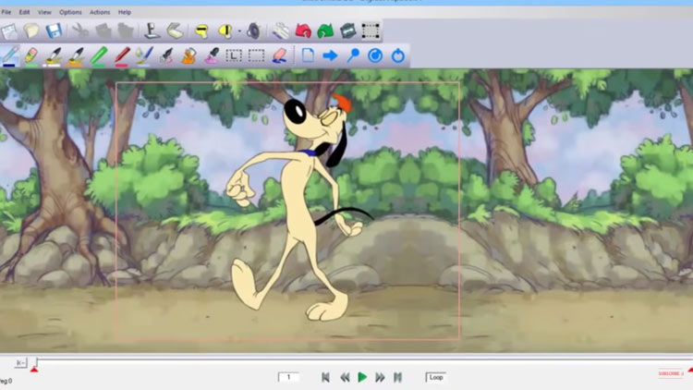The width and height of the screenshot is (693, 390).
Task: Click the film strip icon
Action: [348, 30]
